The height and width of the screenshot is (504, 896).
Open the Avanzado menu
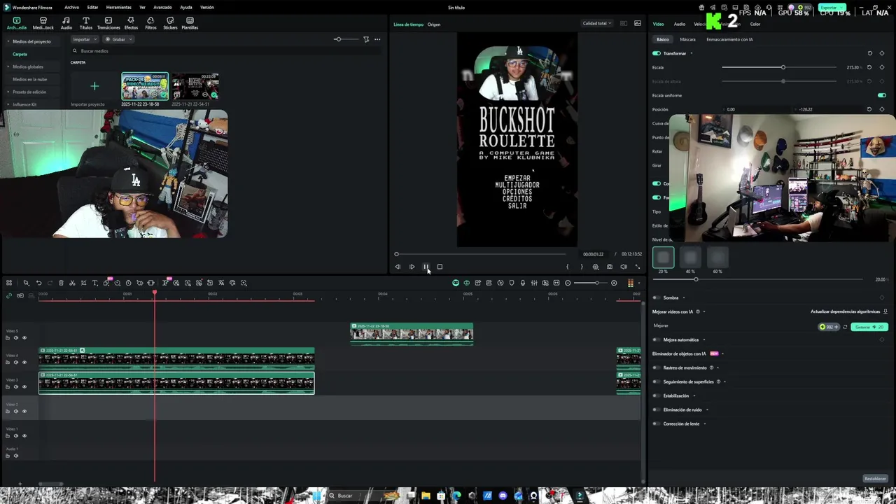[x=162, y=7]
